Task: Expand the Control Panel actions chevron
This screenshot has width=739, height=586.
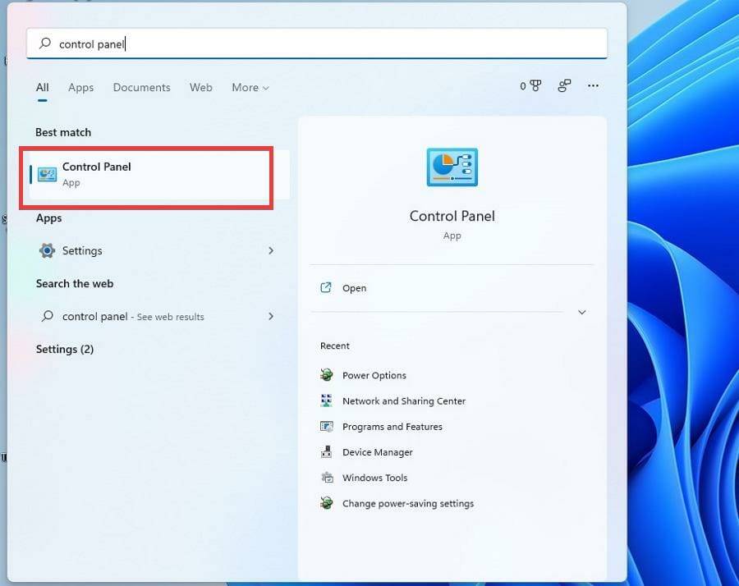Action: (x=582, y=312)
